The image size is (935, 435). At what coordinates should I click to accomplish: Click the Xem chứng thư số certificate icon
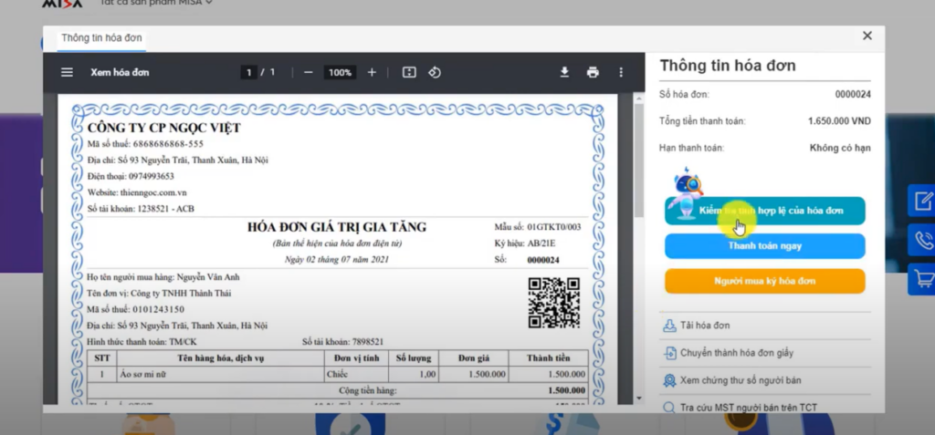(x=669, y=380)
